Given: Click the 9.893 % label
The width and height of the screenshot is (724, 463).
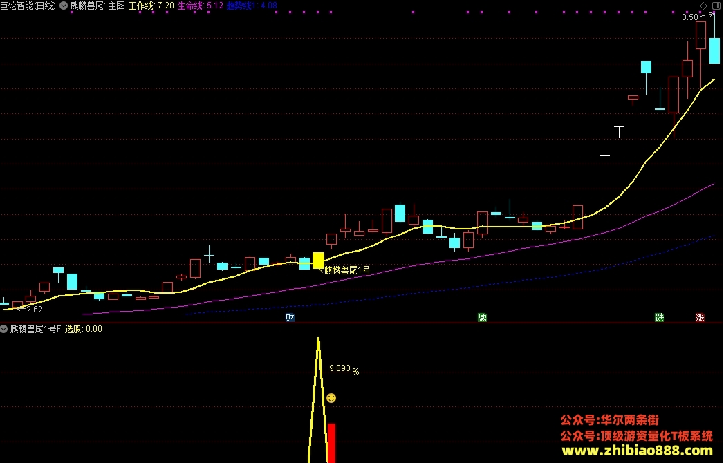Looking at the screenshot, I should pyautogui.click(x=344, y=369).
